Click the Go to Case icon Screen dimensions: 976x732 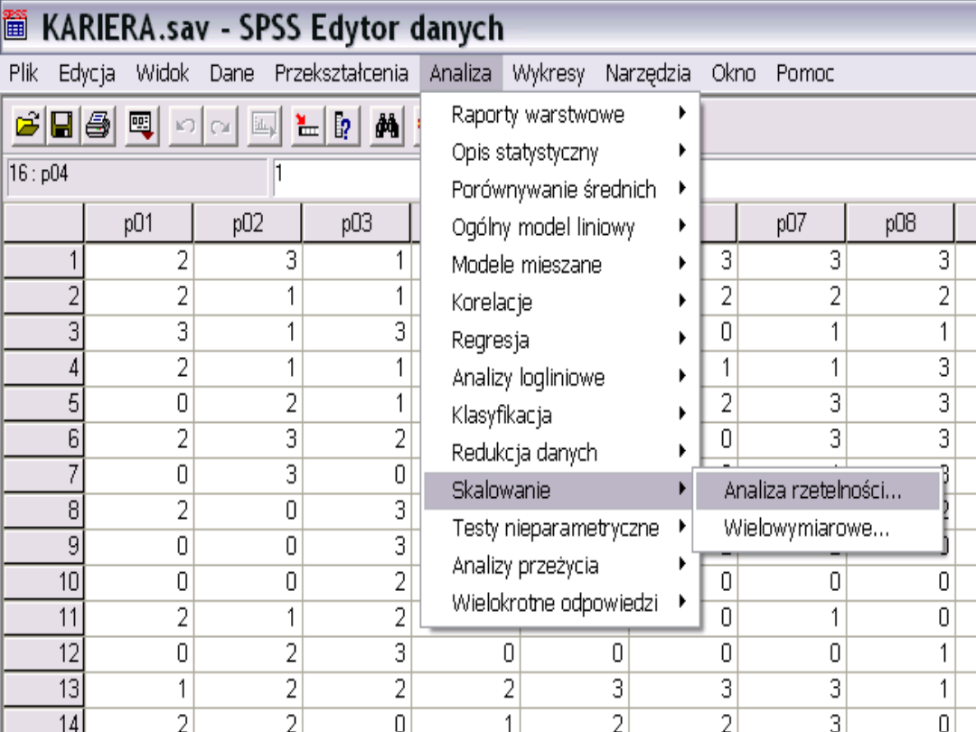point(308,127)
